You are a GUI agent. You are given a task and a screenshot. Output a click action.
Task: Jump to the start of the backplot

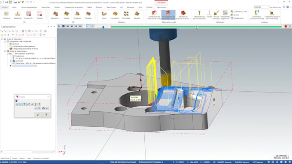coord(68,27)
